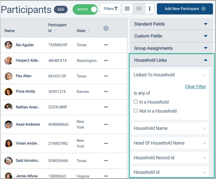The height and width of the screenshot is (179, 216).
Task: Open row actions menu for Said Armstro...
Action: [106, 161]
